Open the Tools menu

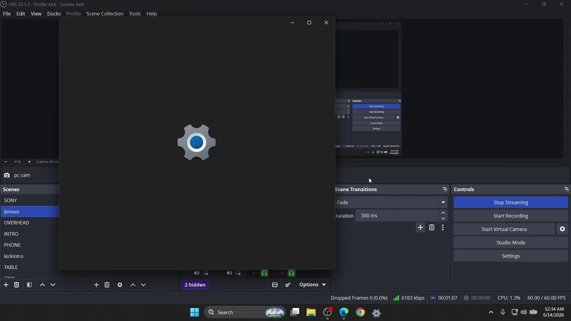[135, 13]
